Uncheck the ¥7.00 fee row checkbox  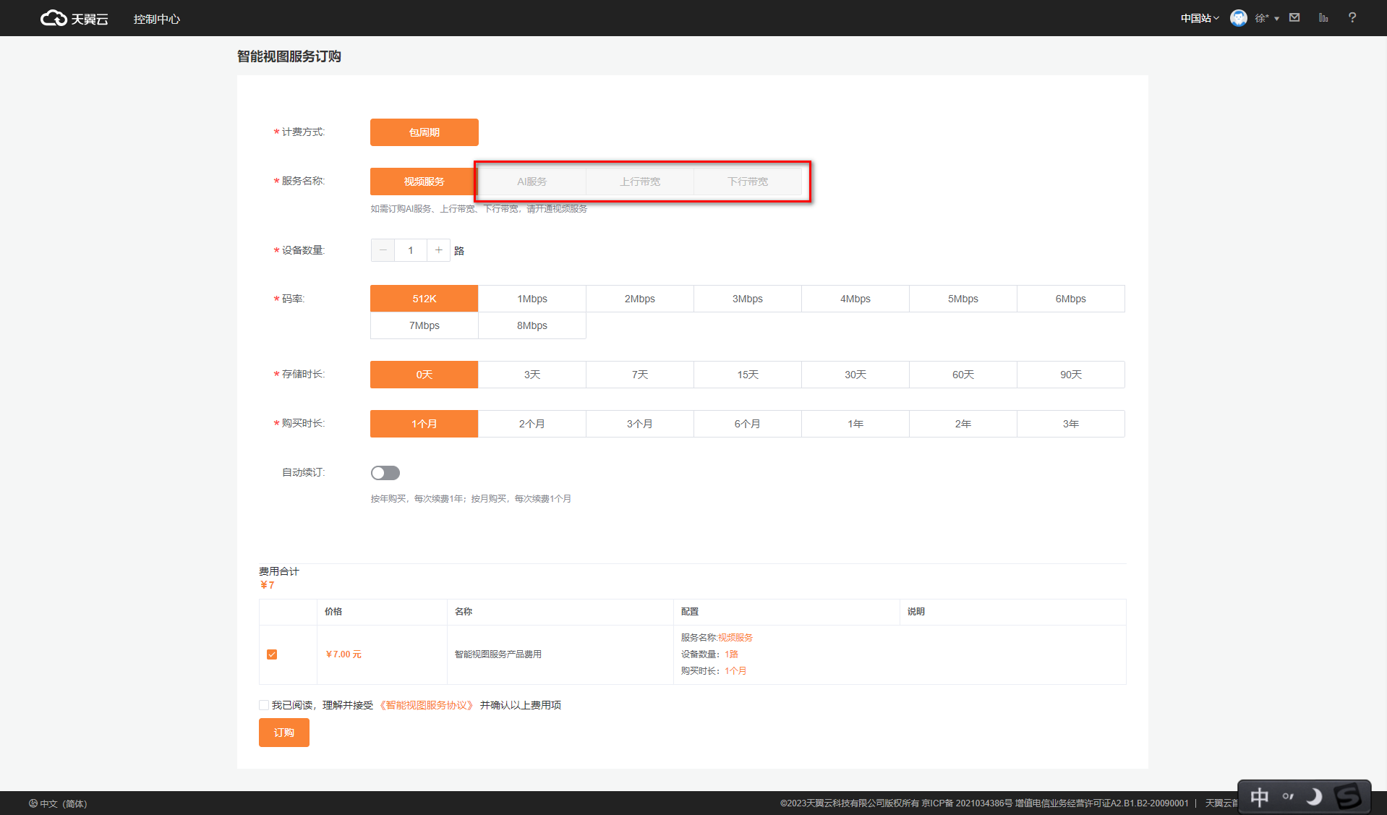click(x=272, y=654)
